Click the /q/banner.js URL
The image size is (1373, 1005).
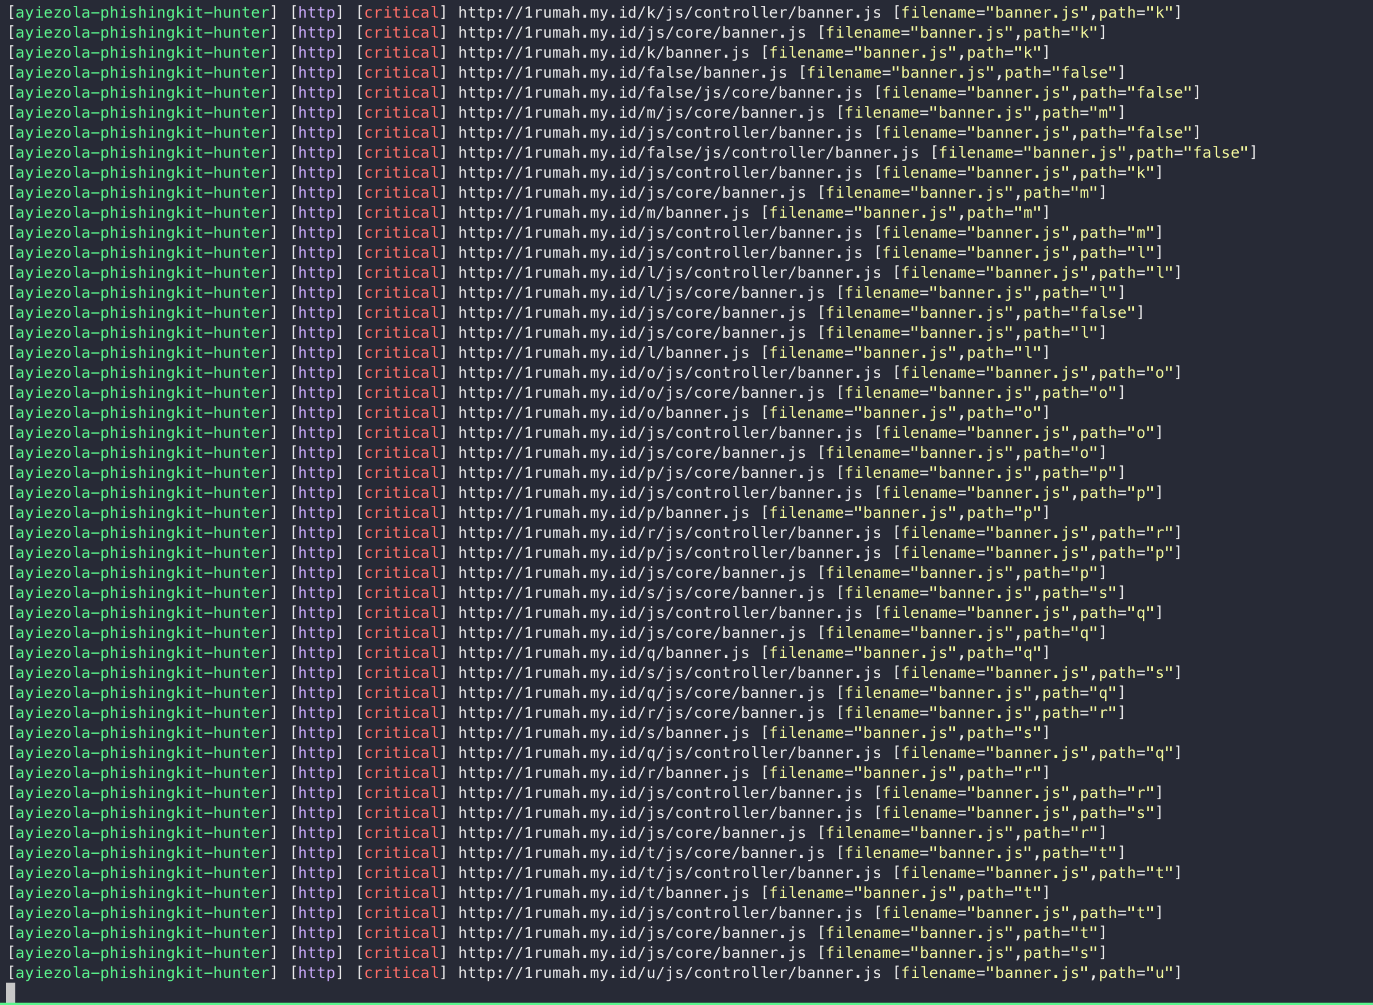[603, 653]
